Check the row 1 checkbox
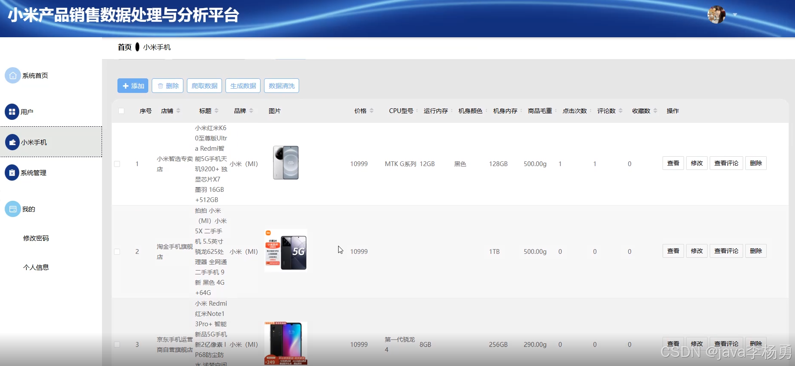This screenshot has width=795, height=366. tap(117, 164)
